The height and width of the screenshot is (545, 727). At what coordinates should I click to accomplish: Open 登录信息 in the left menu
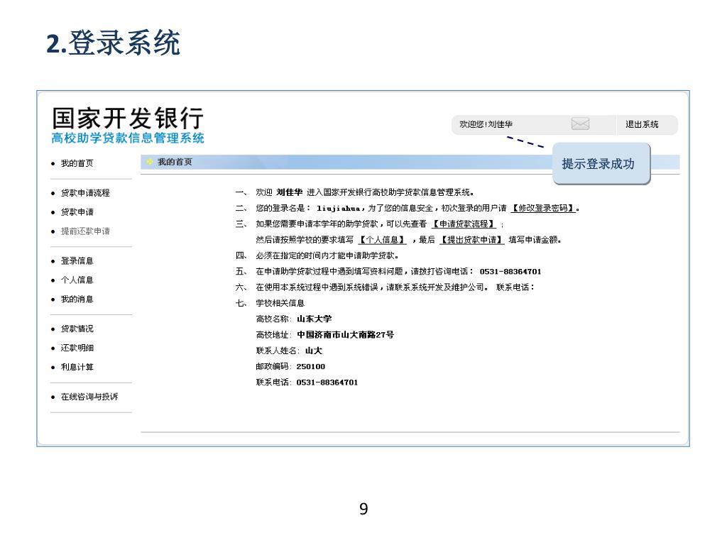click(x=77, y=261)
